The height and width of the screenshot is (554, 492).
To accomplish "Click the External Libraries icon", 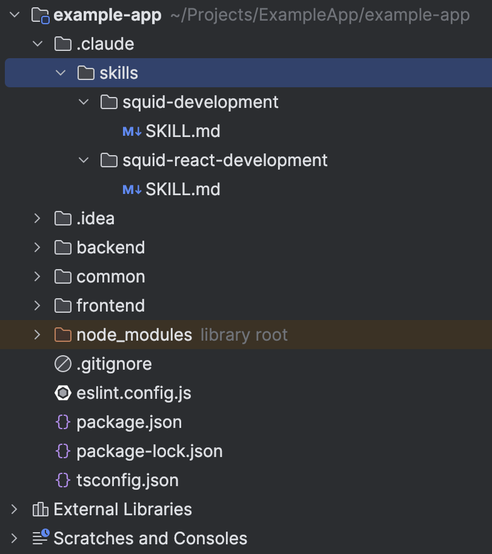I will [40, 510].
